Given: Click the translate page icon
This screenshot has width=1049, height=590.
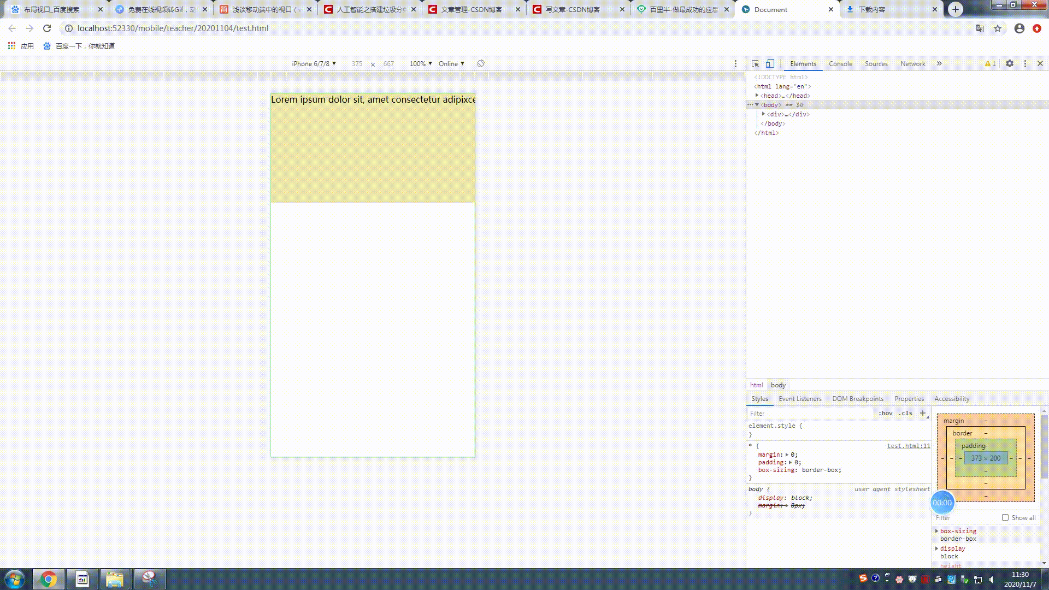Looking at the screenshot, I should click(980, 28).
